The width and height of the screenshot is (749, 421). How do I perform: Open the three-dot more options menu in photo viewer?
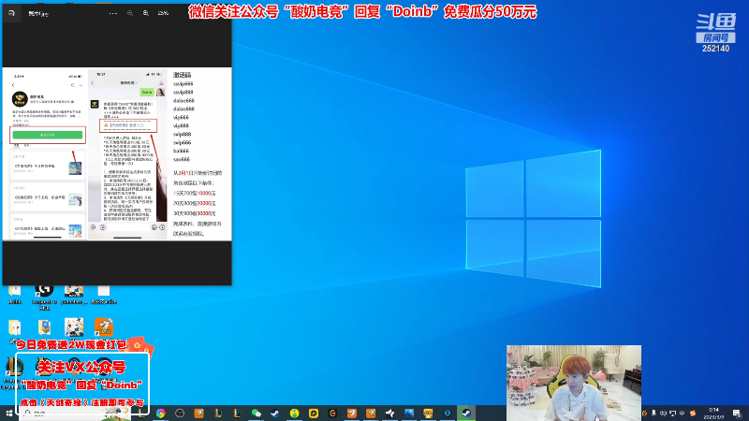click(112, 13)
